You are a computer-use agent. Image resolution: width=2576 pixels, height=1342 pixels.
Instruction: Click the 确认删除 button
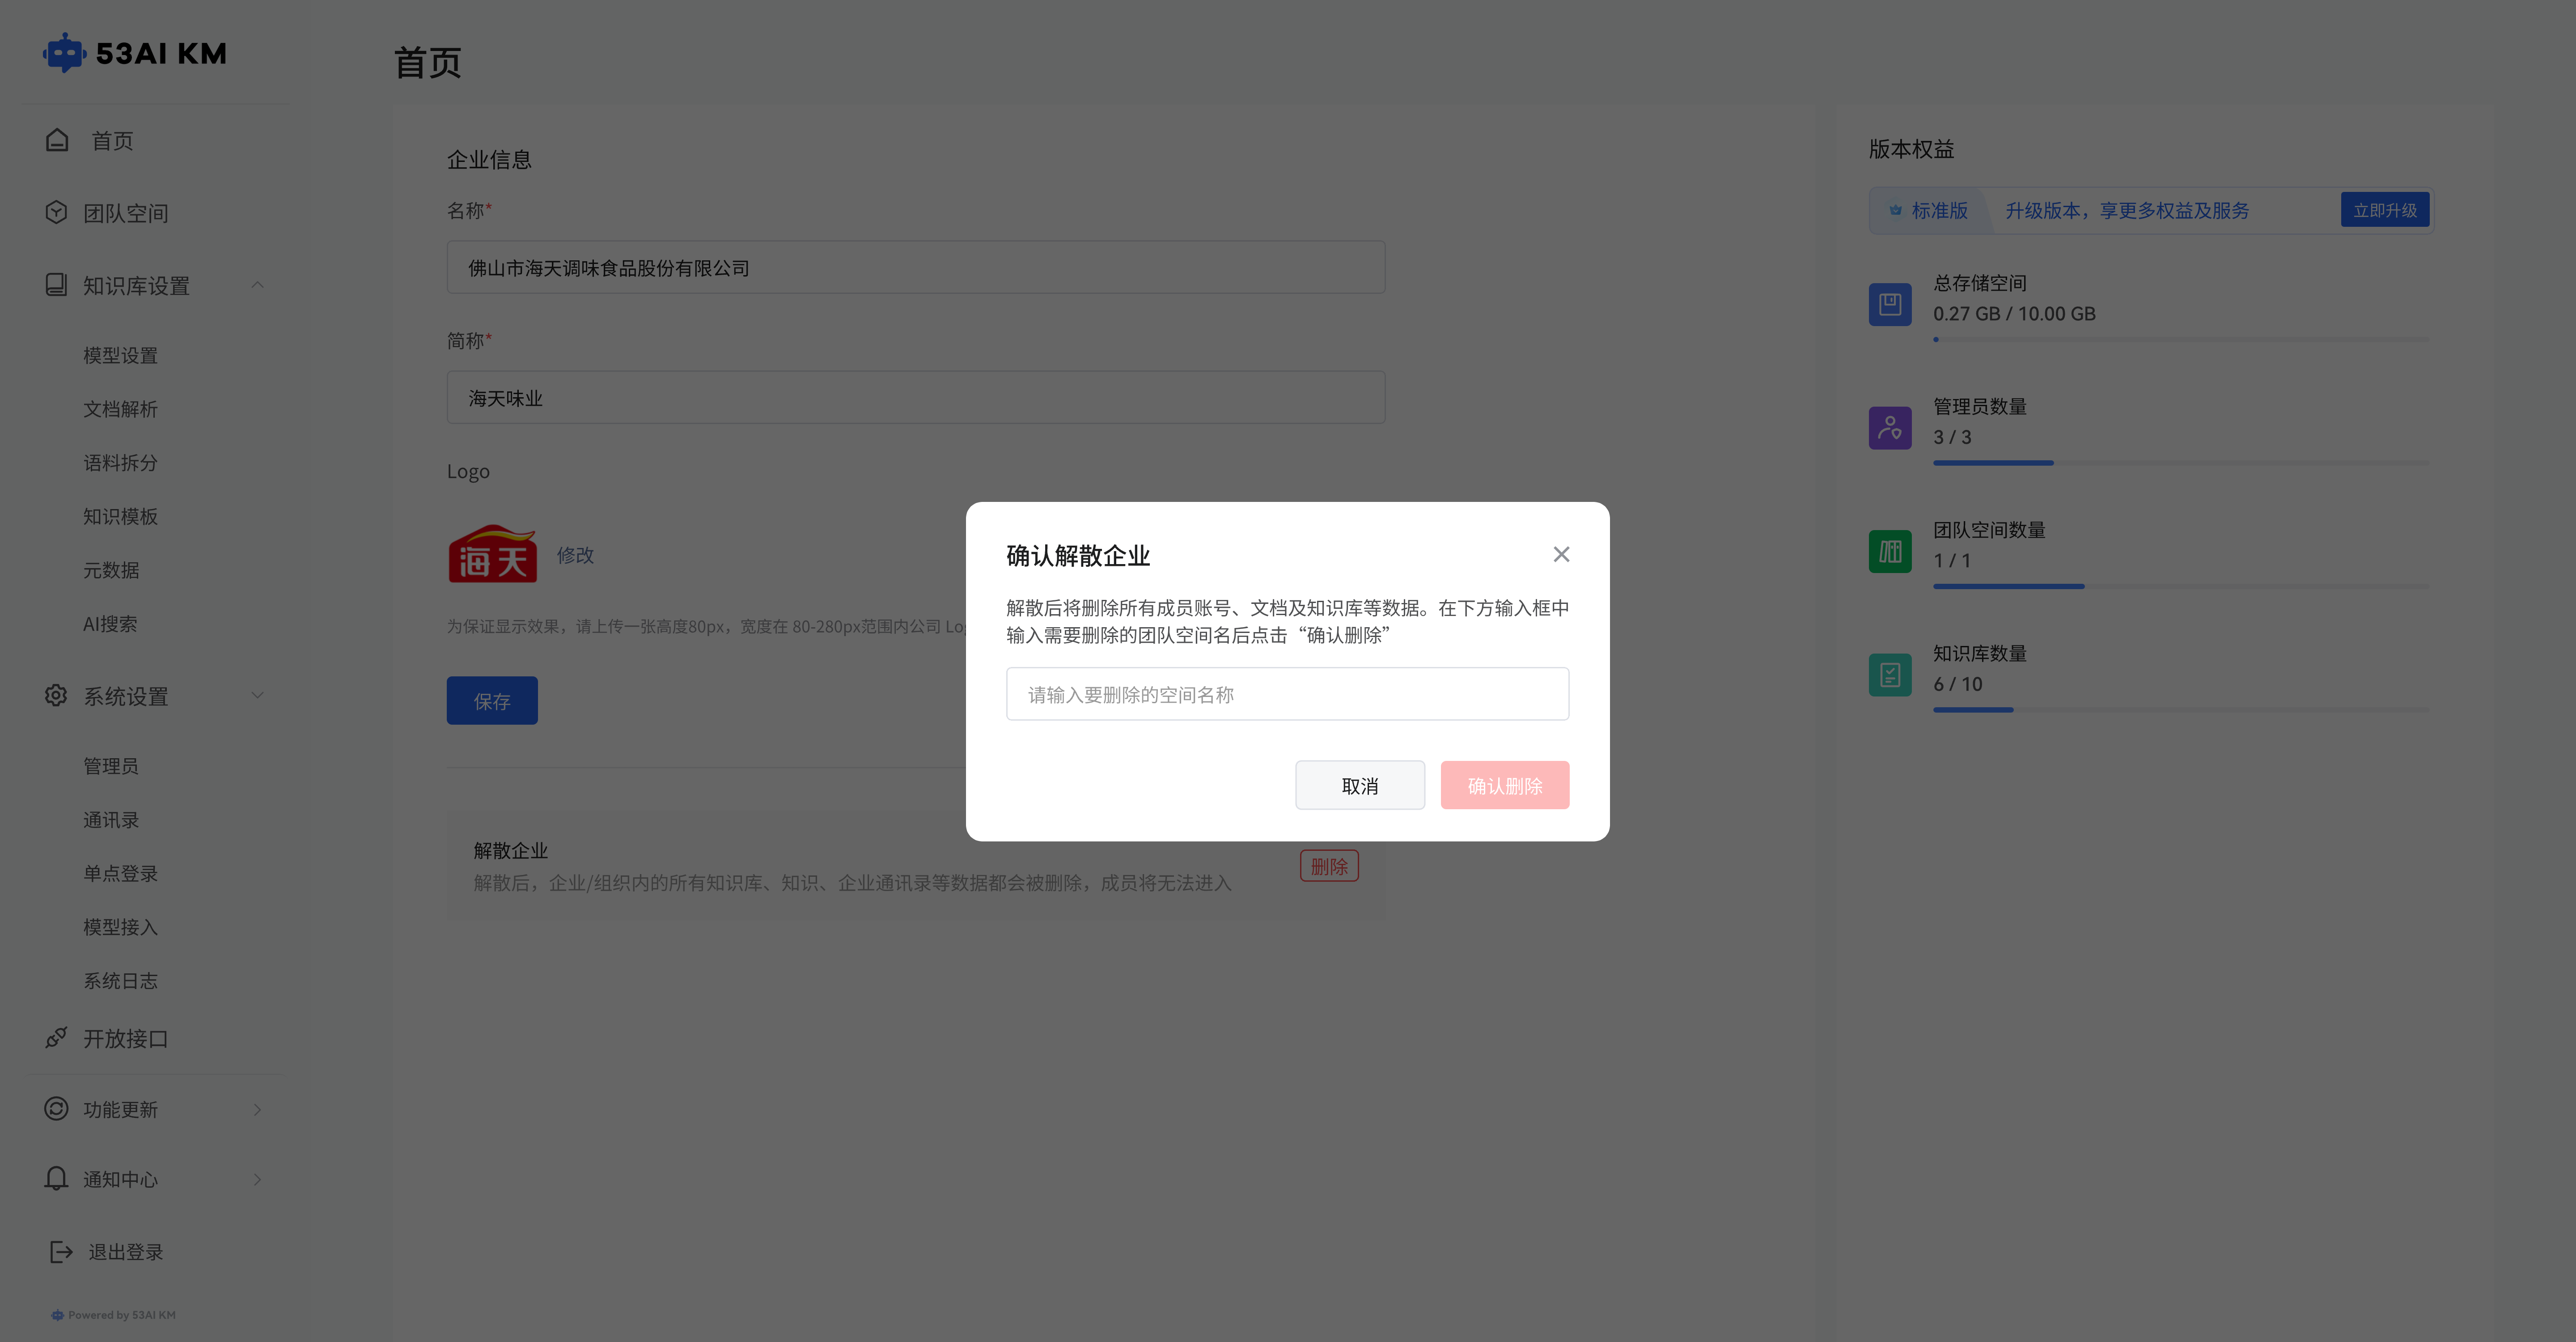(1504, 785)
